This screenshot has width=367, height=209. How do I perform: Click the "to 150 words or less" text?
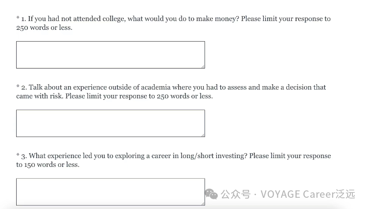47,165
